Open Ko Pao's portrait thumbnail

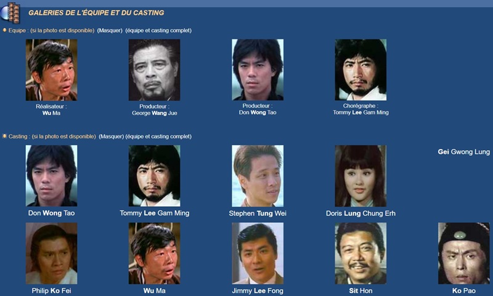pyautogui.click(x=464, y=254)
